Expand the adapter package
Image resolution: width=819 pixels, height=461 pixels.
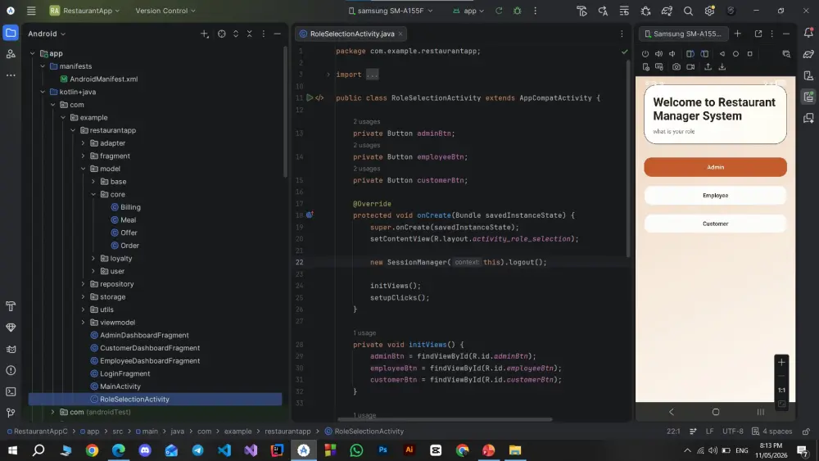[83, 143]
